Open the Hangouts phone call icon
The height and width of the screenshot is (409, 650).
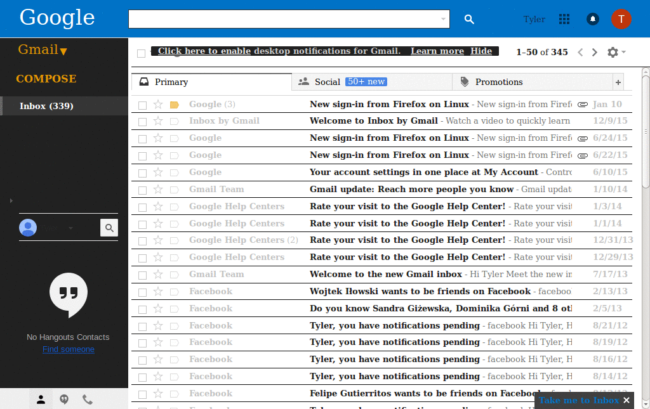[87, 399]
